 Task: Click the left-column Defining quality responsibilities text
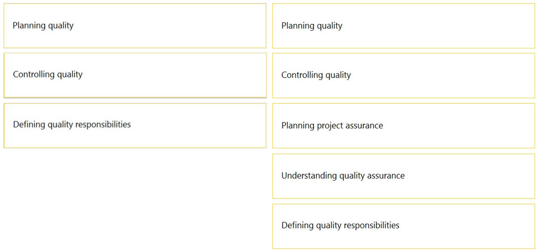[x=72, y=124]
